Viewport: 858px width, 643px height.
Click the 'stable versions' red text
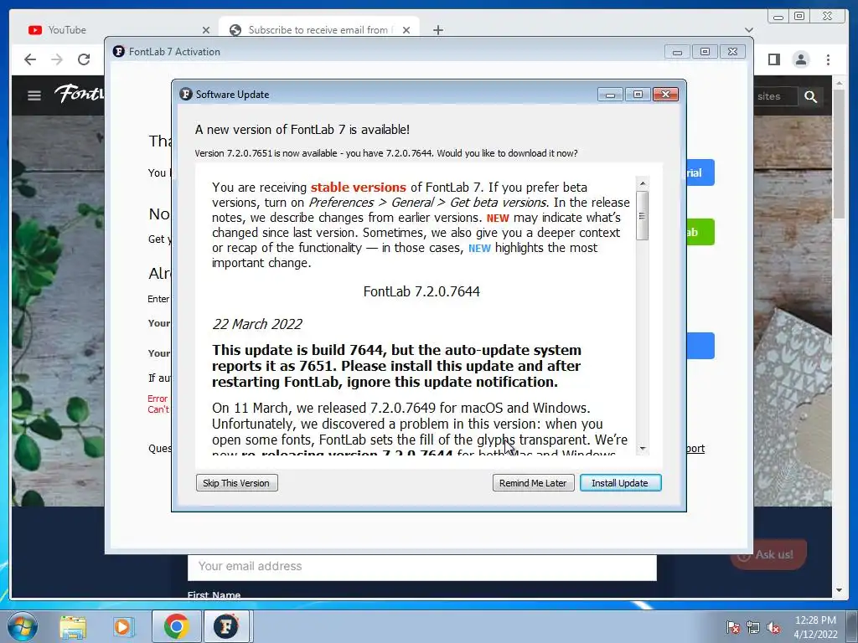pos(359,188)
